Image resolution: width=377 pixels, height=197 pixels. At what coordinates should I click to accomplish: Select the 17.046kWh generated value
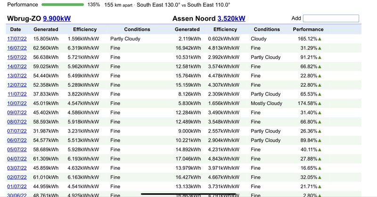(188, 159)
